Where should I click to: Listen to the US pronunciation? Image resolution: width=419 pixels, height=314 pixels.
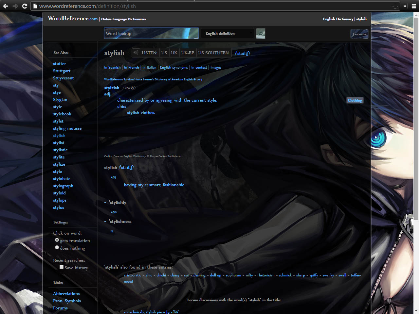coord(164,53)
